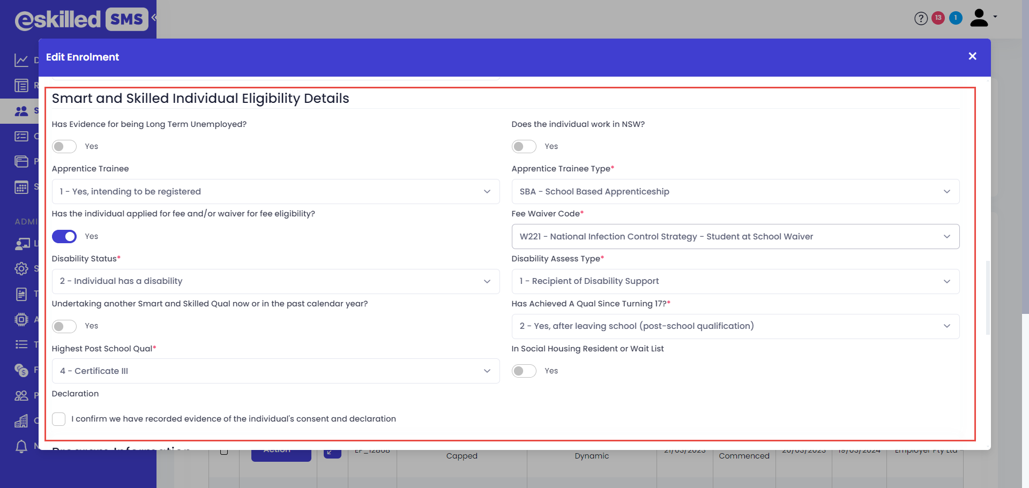Open the Disability Status dropdown
1029x488 pixels.
[x=275, y=281]
